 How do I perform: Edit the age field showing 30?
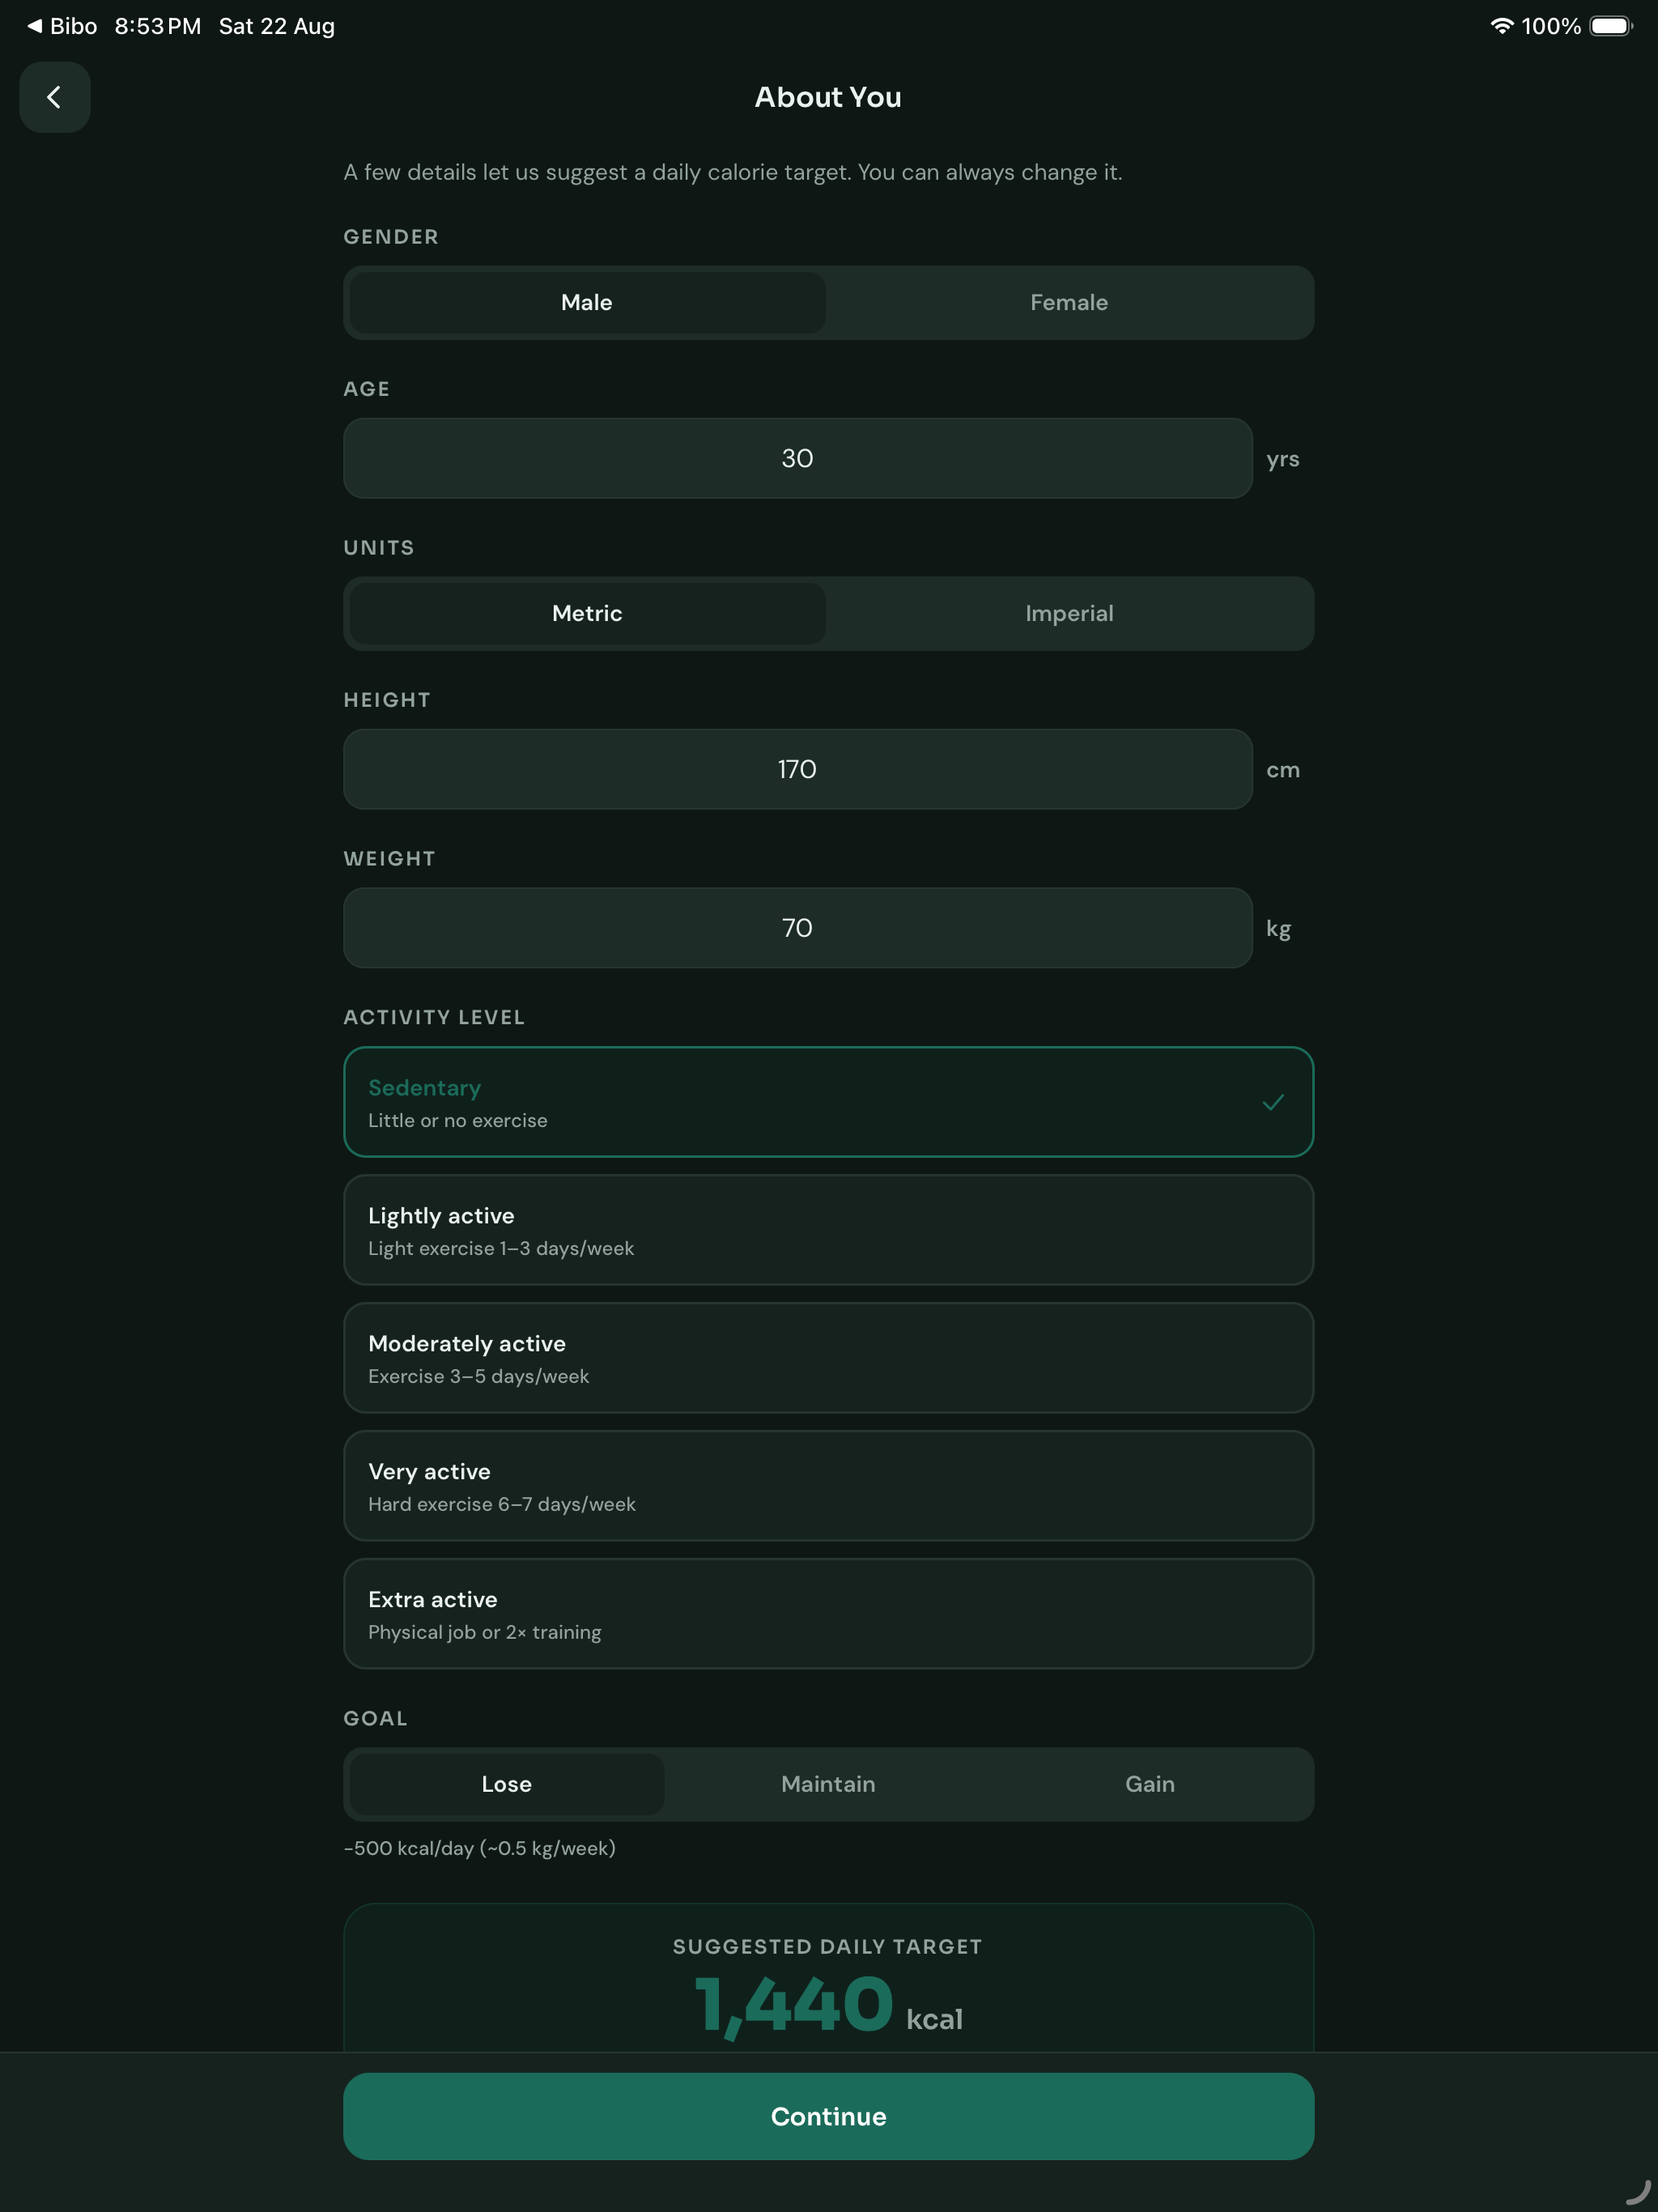pyautogui.click(x=798, y=458)
